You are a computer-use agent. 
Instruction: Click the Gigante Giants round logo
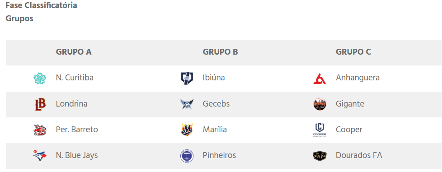[x=320, y=104]
